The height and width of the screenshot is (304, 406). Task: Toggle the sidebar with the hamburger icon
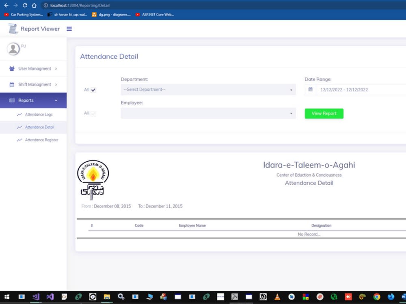pyautogui.click(x=69, y=29)
